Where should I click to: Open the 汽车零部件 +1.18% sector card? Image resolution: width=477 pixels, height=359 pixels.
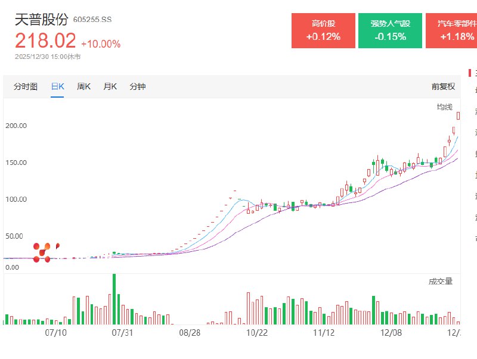click(451, 31)
